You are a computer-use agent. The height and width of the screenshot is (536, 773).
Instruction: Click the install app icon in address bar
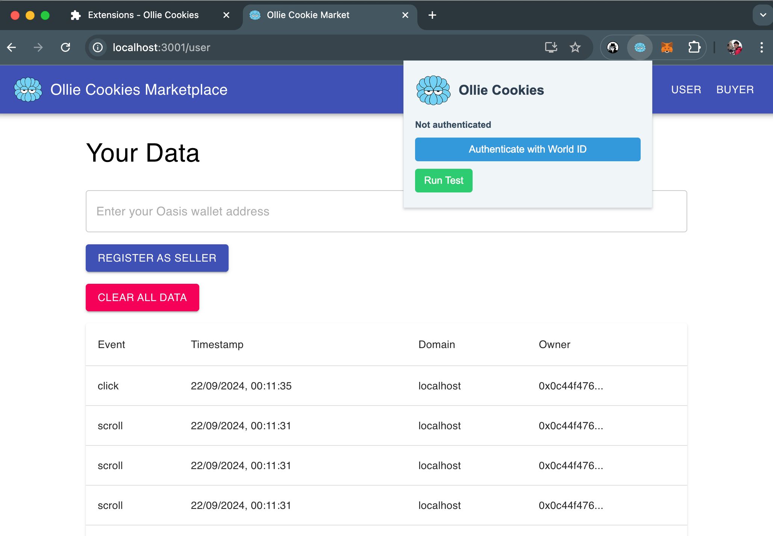click(551, 47)
